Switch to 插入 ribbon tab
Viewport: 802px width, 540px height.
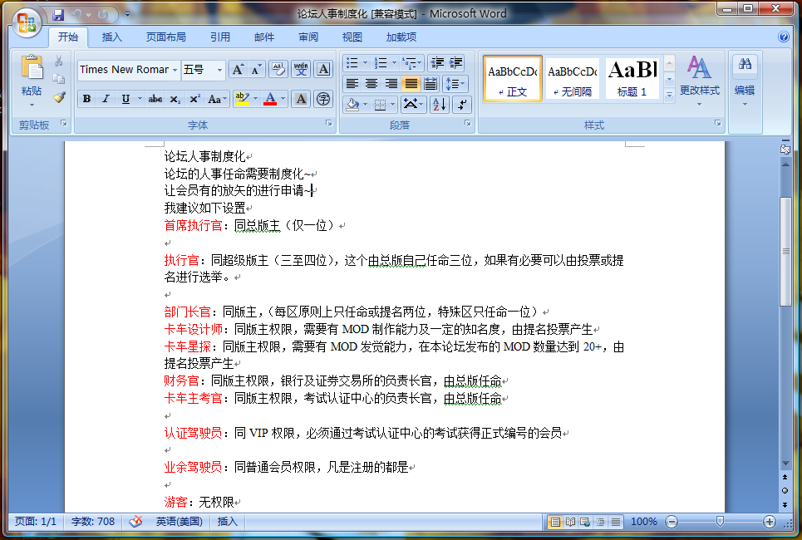(112, 37)
